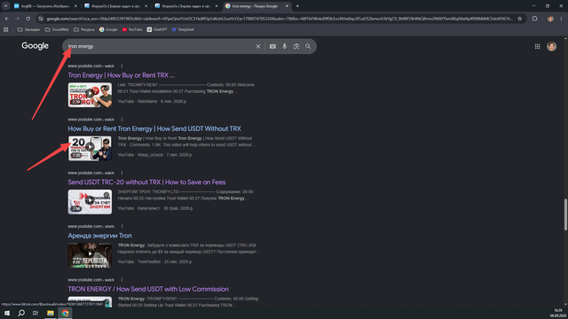
Task: Open the ChatGPT bookmark
Action: [157, 29]
